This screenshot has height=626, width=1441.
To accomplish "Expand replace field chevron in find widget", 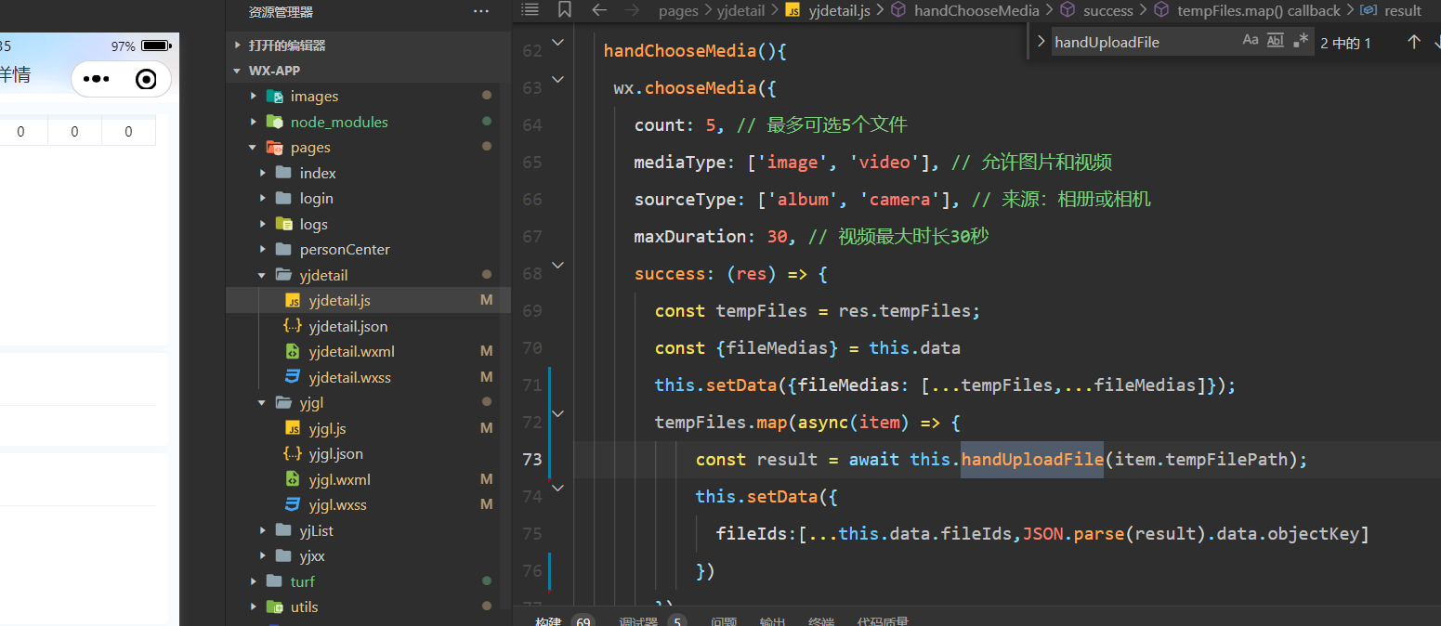I will coord(1041,42).
